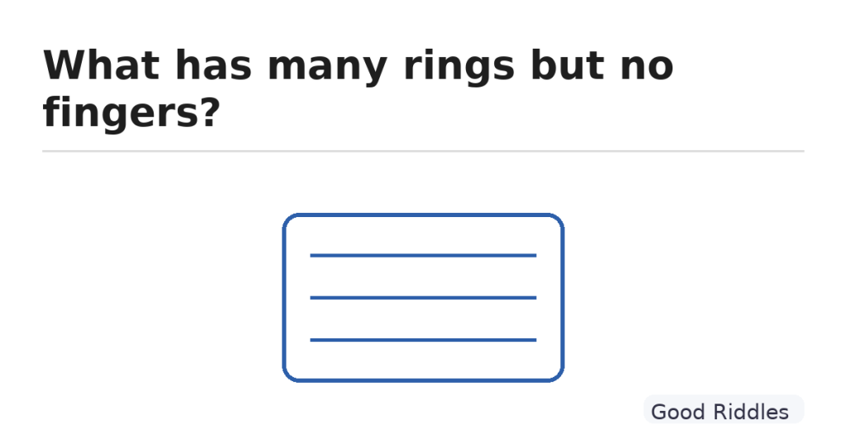Image resolution: width=846 pixels, height=444 pixels.
Task: Click the right border of the blue card
Action: click(x=563, y=297)
